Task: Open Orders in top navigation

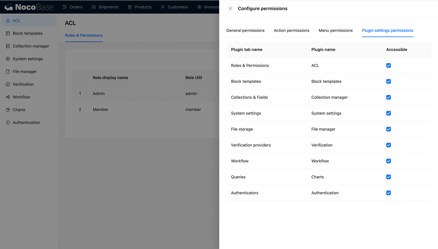Action: coord(72,7)
